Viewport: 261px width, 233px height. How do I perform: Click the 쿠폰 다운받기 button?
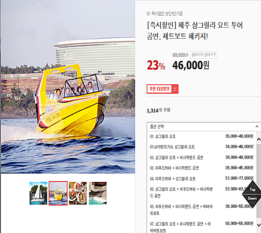[163, 89]
